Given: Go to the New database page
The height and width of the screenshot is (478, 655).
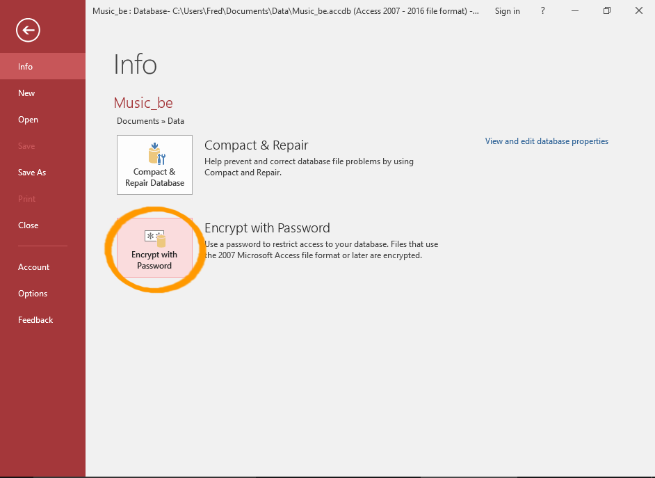Looking at the screenshot, I should (x=26, y=93).
